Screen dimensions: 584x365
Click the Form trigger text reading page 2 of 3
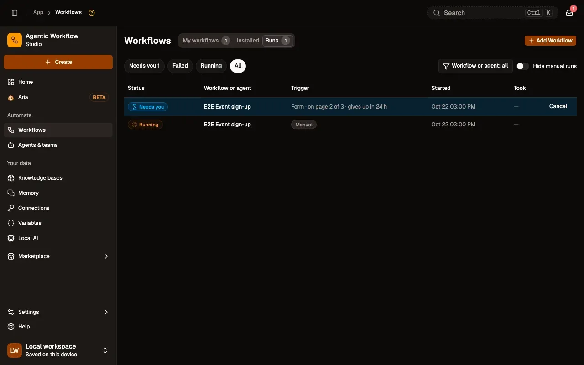coord(339,107)
